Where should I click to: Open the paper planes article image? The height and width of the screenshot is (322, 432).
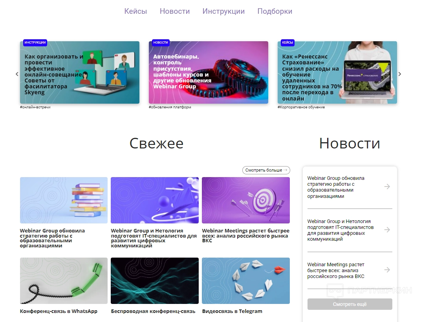[x=246, y=281]
